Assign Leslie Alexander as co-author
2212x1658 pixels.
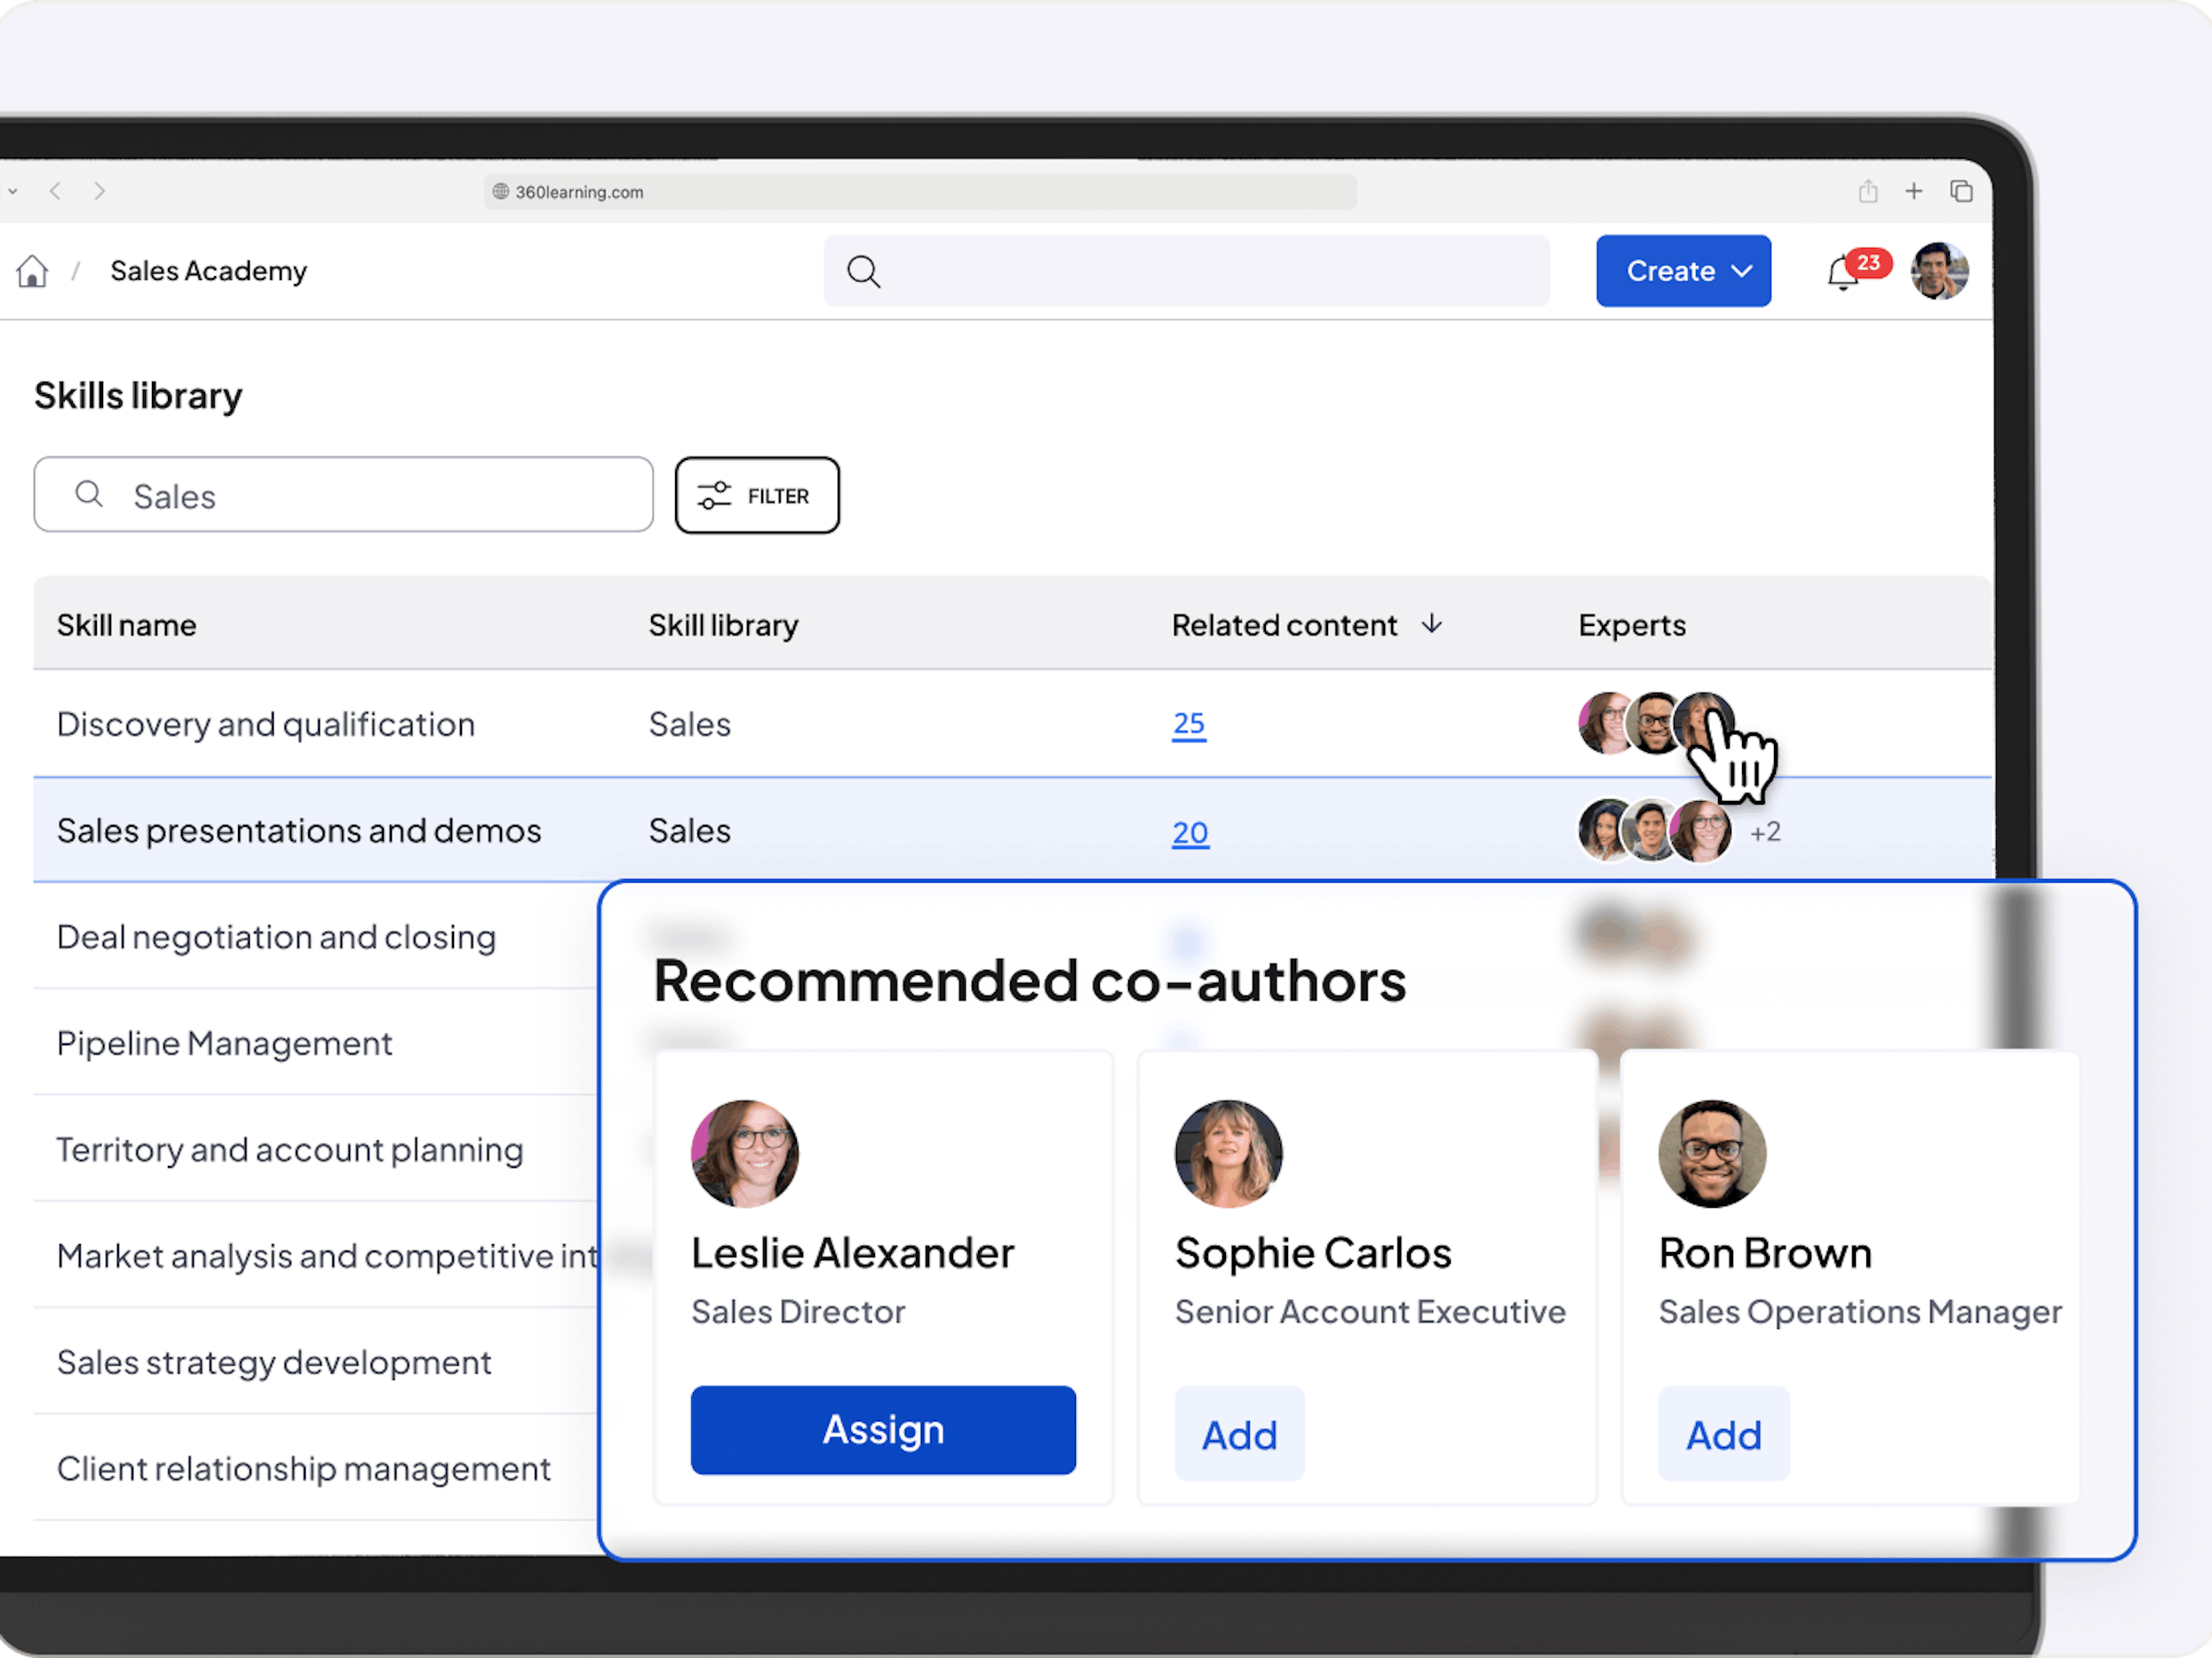pos(883,1429)
